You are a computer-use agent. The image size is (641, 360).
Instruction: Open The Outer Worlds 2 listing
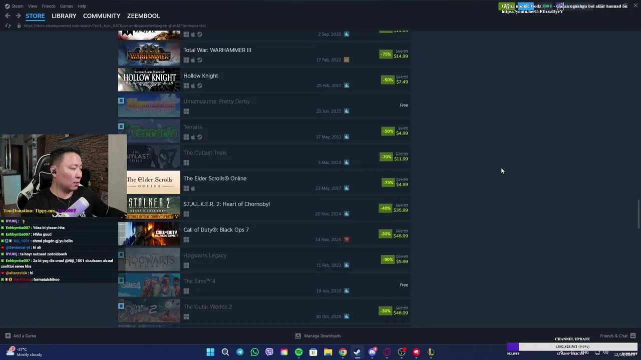point(264,310)
